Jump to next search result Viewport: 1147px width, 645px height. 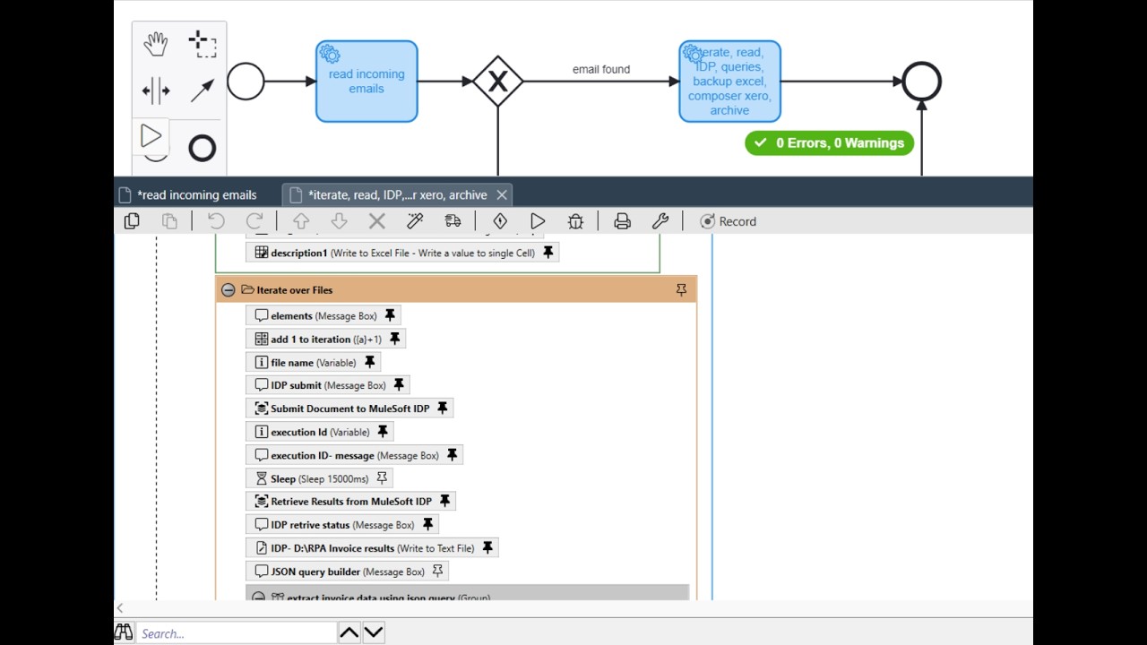click(x=374, y=633)
